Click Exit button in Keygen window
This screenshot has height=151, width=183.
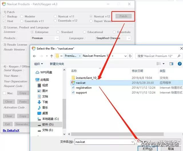point(8,124)
